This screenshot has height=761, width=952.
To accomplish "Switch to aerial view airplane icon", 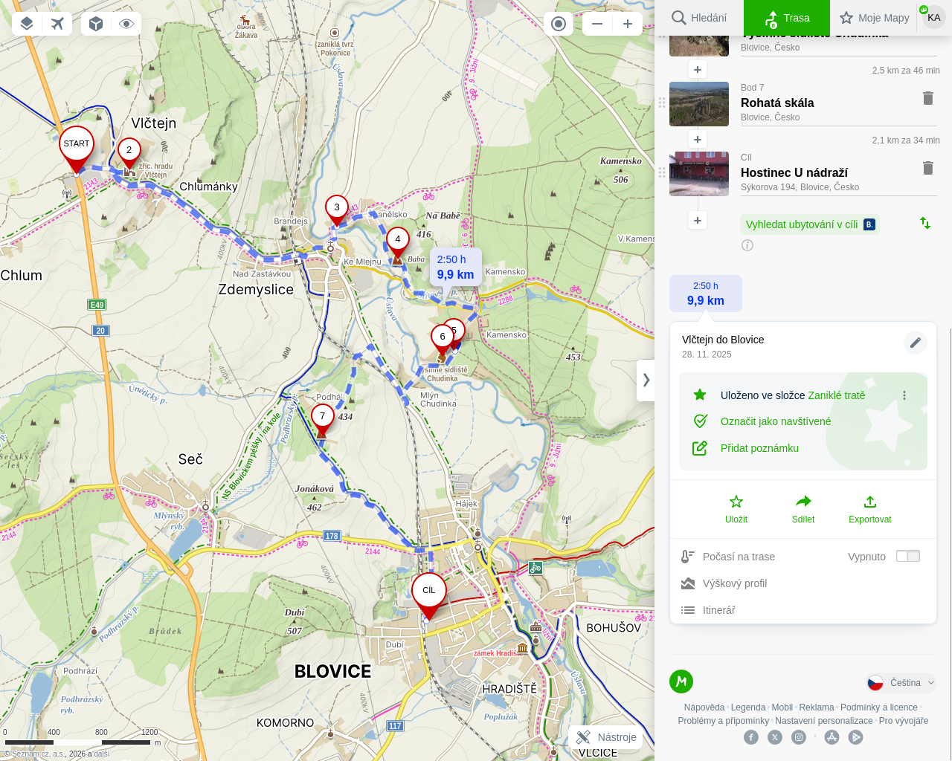I will coord(57,24).
